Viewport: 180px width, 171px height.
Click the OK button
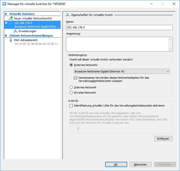pos(116,165)
